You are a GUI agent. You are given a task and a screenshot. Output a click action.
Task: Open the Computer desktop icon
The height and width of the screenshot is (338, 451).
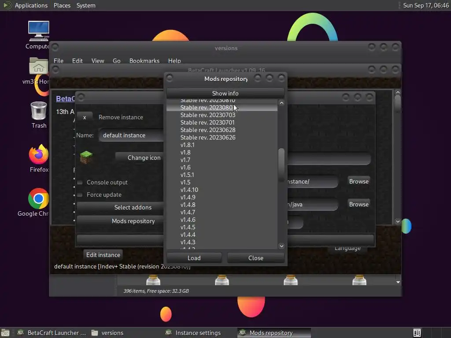click(39, 31)
